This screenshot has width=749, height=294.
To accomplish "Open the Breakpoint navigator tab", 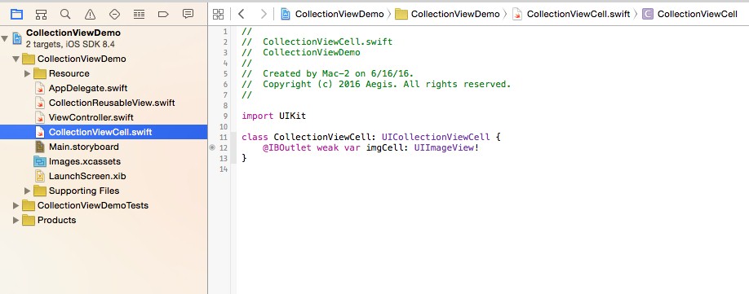I will tap(163, 14).
